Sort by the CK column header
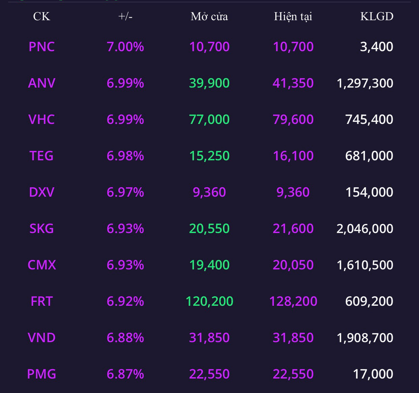 41,17
